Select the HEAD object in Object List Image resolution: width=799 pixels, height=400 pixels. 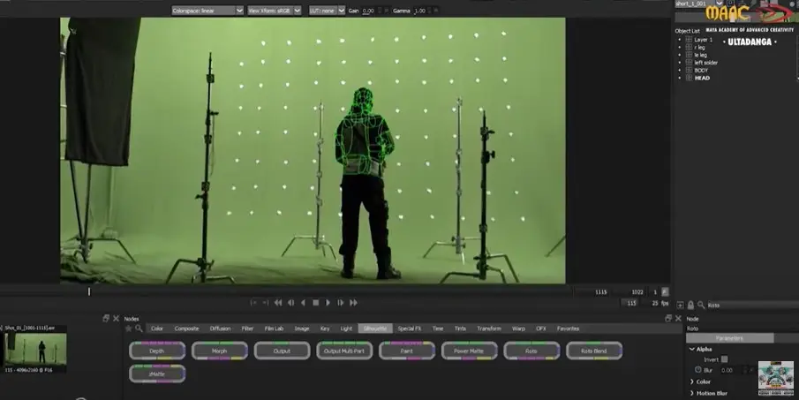(x=702, y=78)
